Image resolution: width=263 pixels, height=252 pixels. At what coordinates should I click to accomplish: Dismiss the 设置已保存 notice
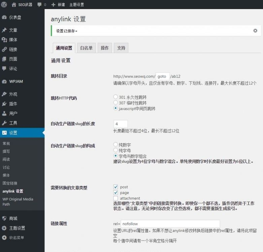255,31
